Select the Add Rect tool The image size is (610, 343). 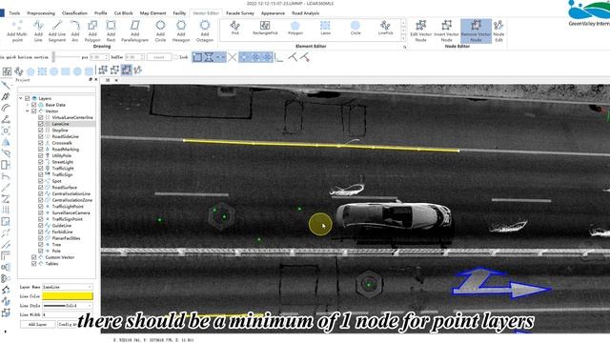111,31
